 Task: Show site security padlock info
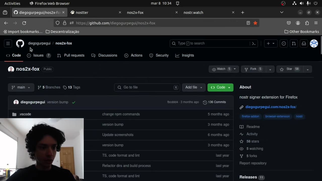[65, 23]
